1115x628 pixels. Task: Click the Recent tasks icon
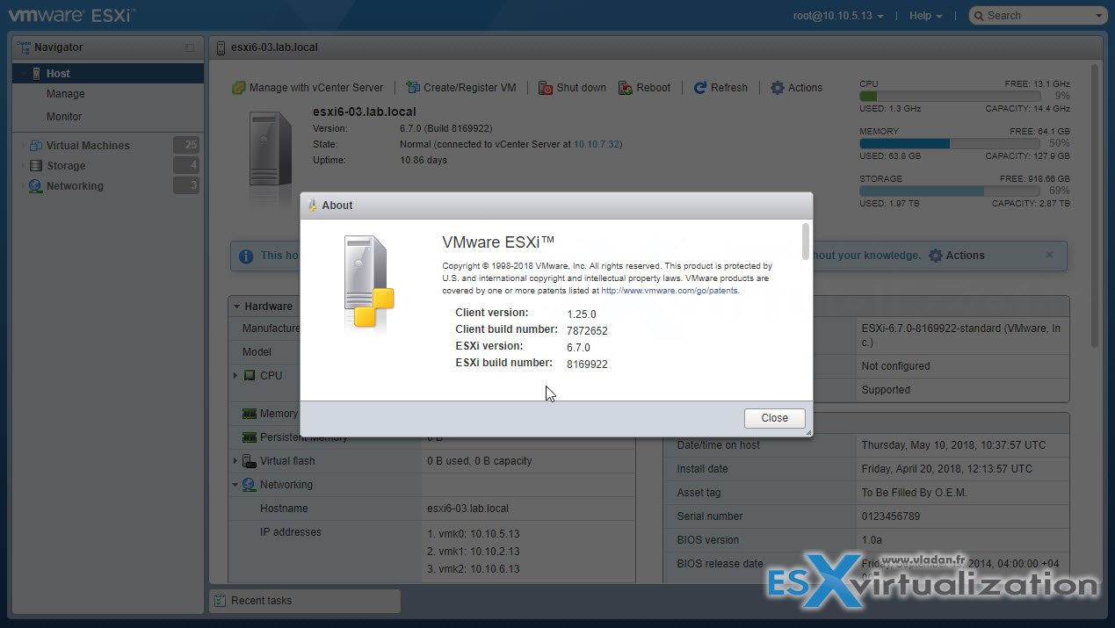(221, 601)
